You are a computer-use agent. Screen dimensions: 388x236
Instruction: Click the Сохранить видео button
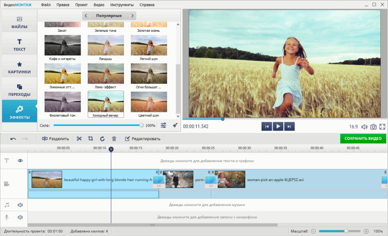pos(363,138)
